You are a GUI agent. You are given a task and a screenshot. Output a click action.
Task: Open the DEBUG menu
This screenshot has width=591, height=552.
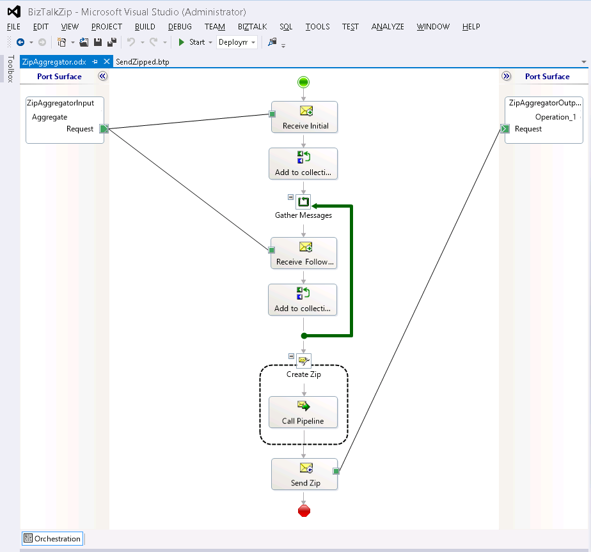tap(180, 27)
